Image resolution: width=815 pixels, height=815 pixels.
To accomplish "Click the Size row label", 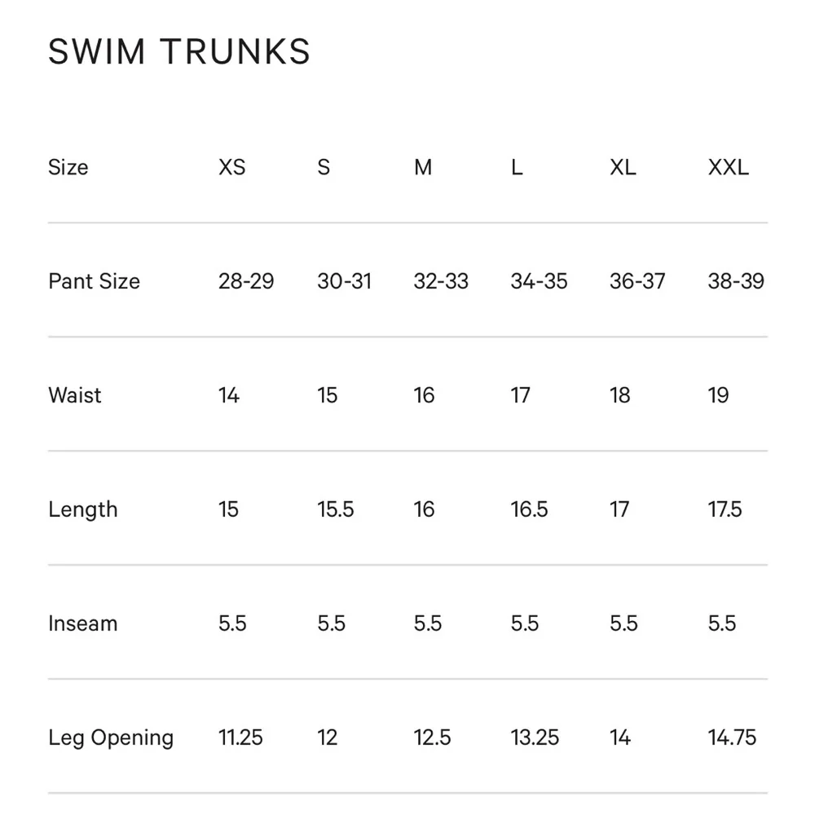I will click(68, 167).
